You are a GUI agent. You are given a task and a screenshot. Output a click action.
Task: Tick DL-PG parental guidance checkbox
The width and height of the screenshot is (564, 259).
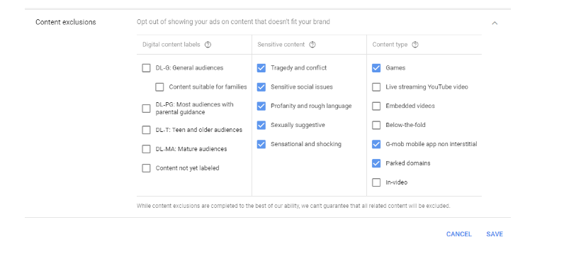click(x=146, y=109)
